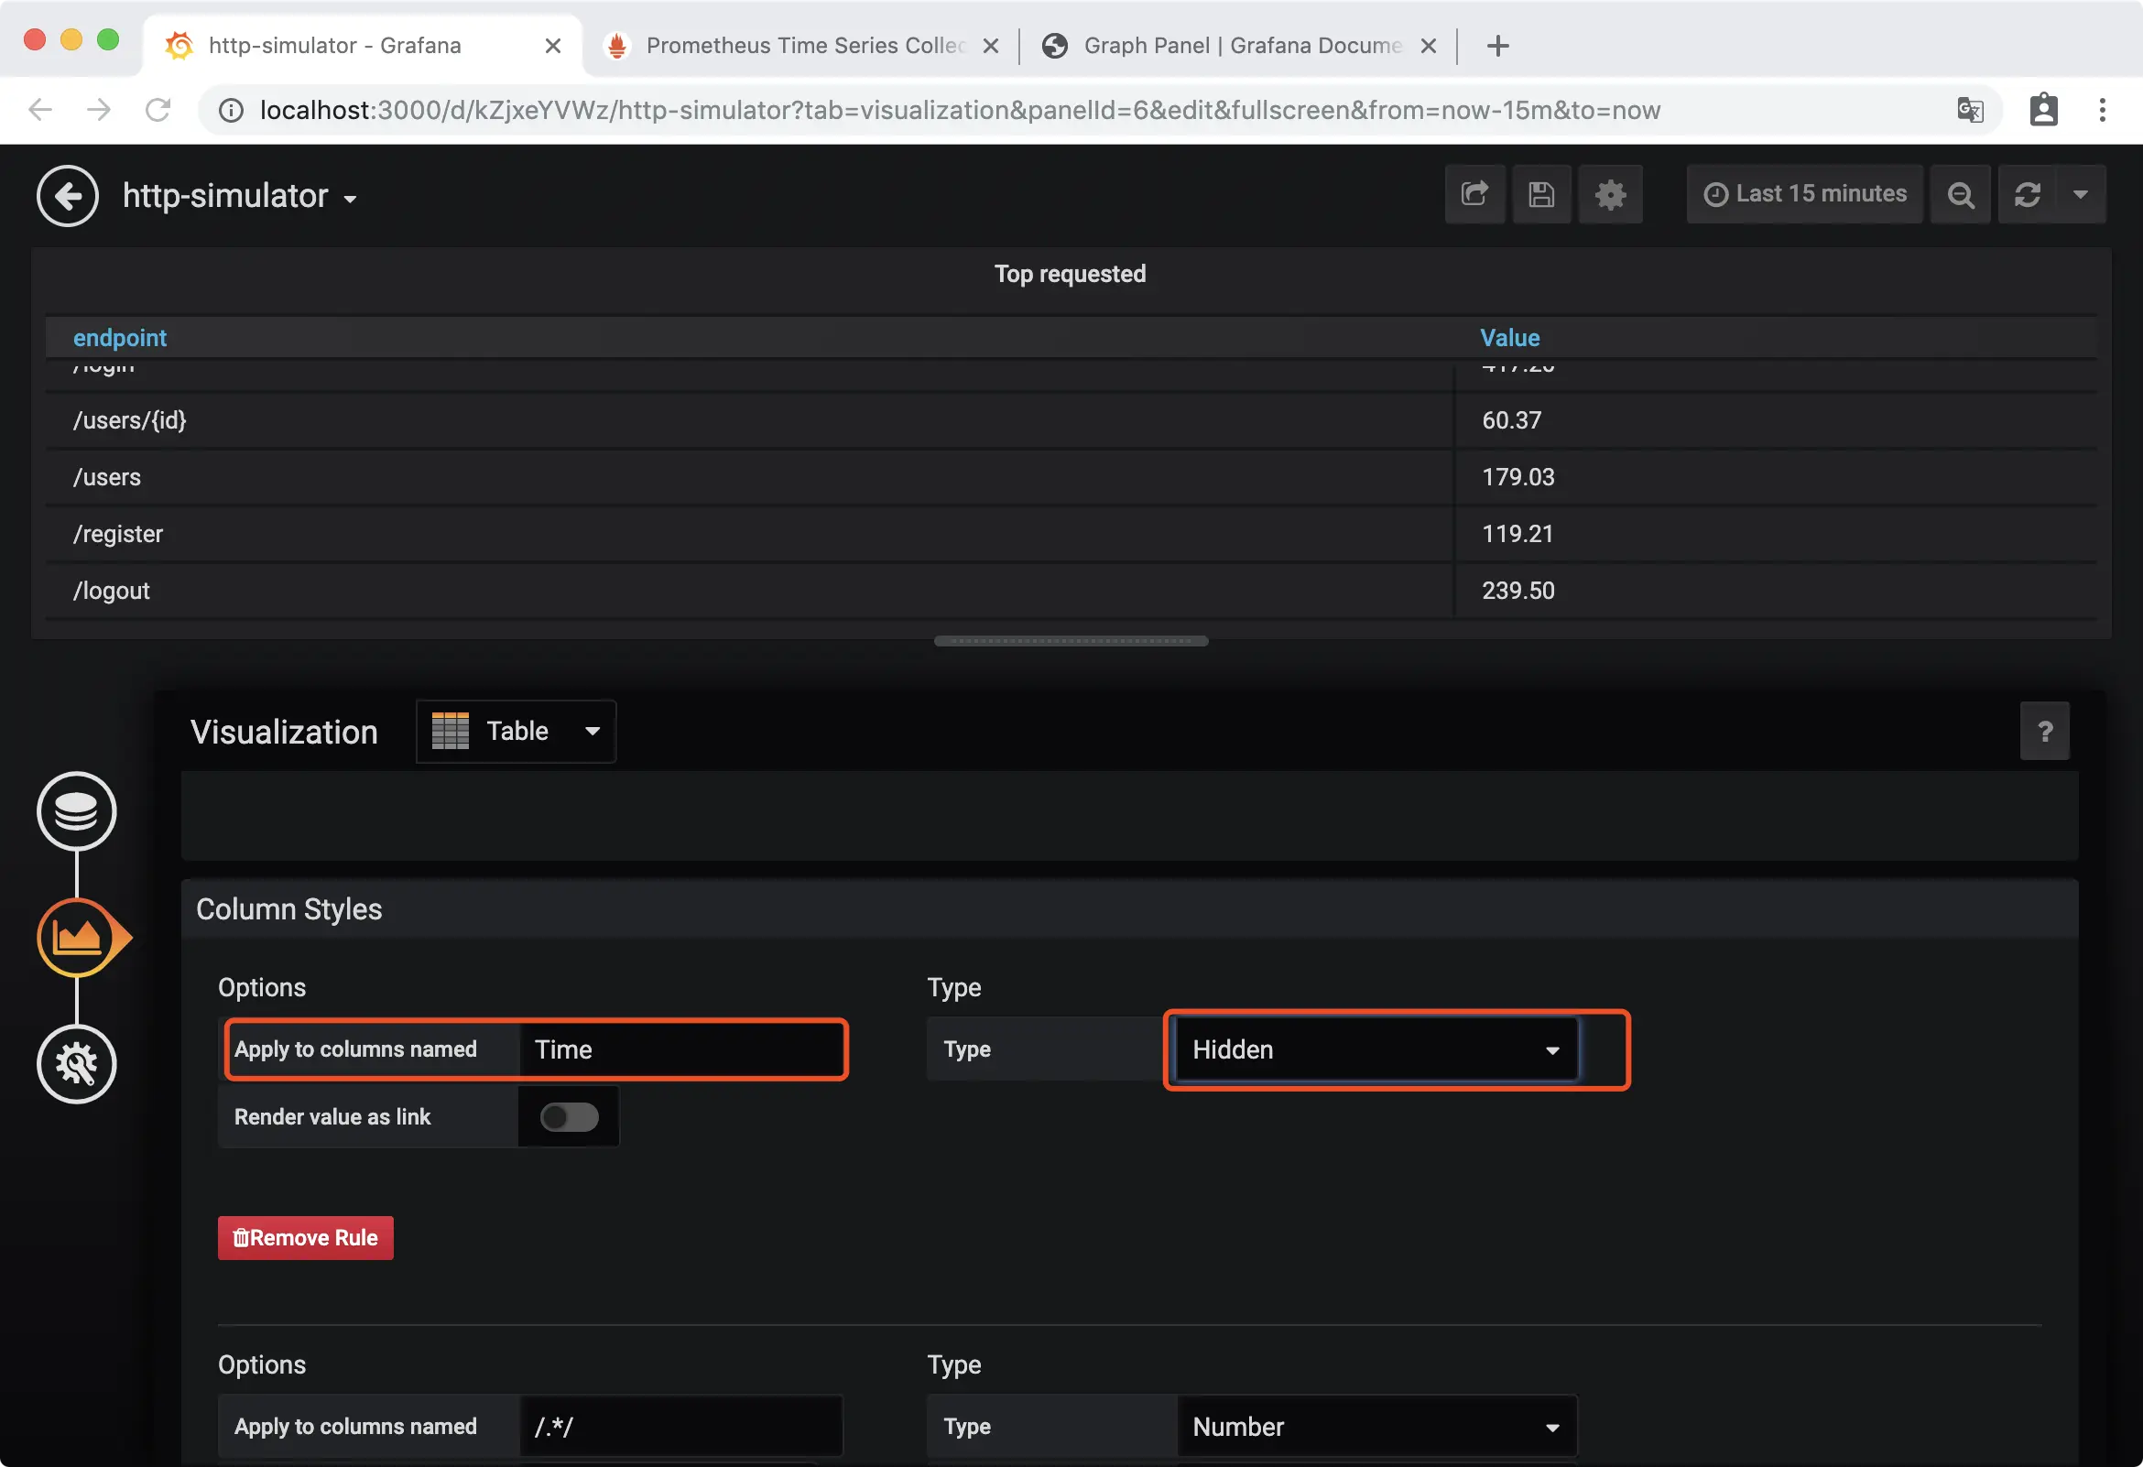2143x1467 pixels.
Task: Switch to Prometheus Time Series tab
Action: click(x=801, y=45)
